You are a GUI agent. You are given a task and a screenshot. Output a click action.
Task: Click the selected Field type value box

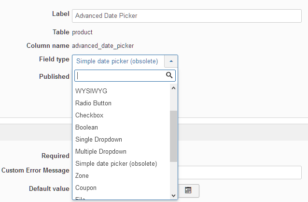pyautogui.click(x=118, y=61)
